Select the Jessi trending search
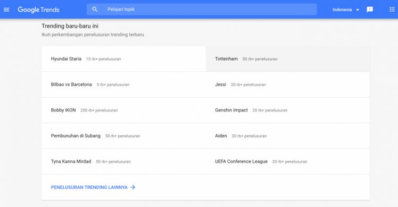Screen dimensions: 398x207 pyautogui.click(x=288, y=84)
